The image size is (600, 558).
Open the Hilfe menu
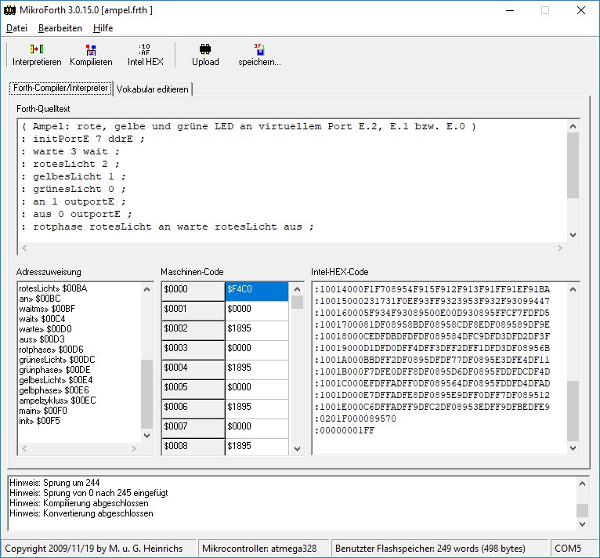pyautogui.click(x=103, y=28)
